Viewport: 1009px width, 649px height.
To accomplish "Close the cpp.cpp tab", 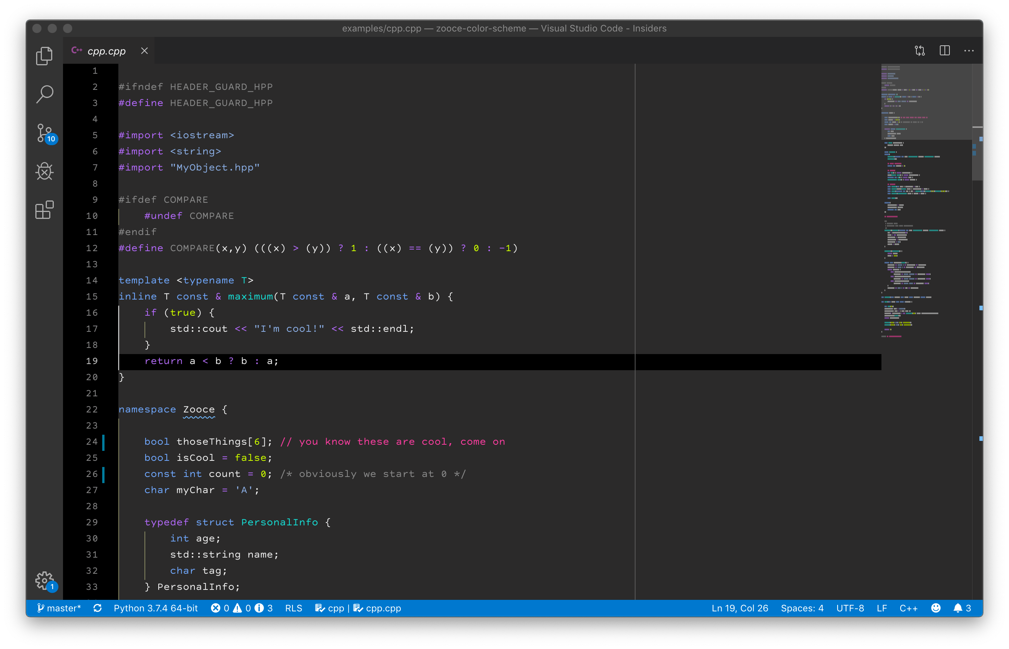I will (x=144, y=51).
